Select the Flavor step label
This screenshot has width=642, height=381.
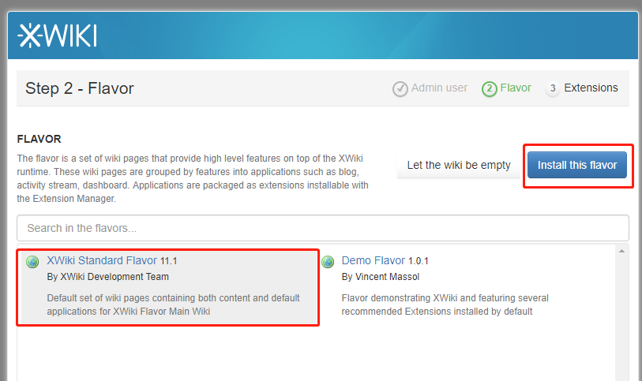[x=516, y=88]
